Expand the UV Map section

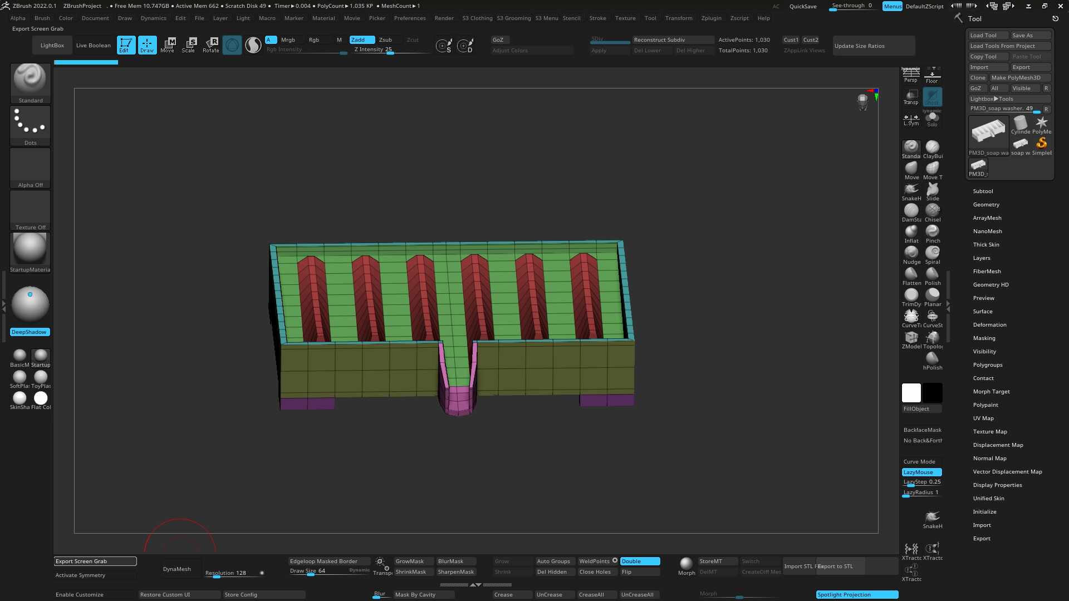pos(983,418)
